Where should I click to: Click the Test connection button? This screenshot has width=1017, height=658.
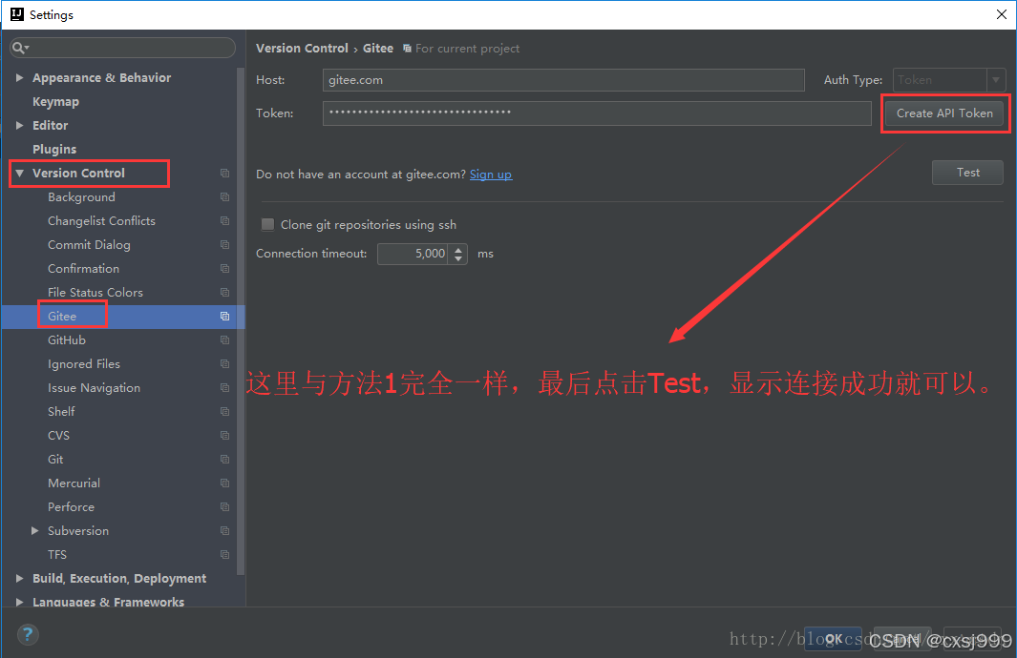coord(967,173)
